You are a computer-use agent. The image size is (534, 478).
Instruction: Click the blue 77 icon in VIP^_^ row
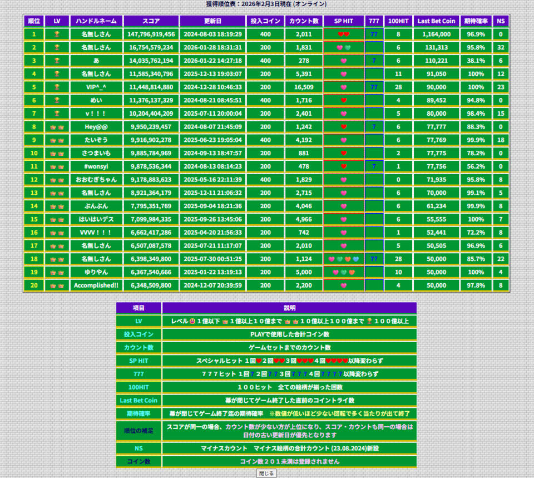[x=374, y=87]
